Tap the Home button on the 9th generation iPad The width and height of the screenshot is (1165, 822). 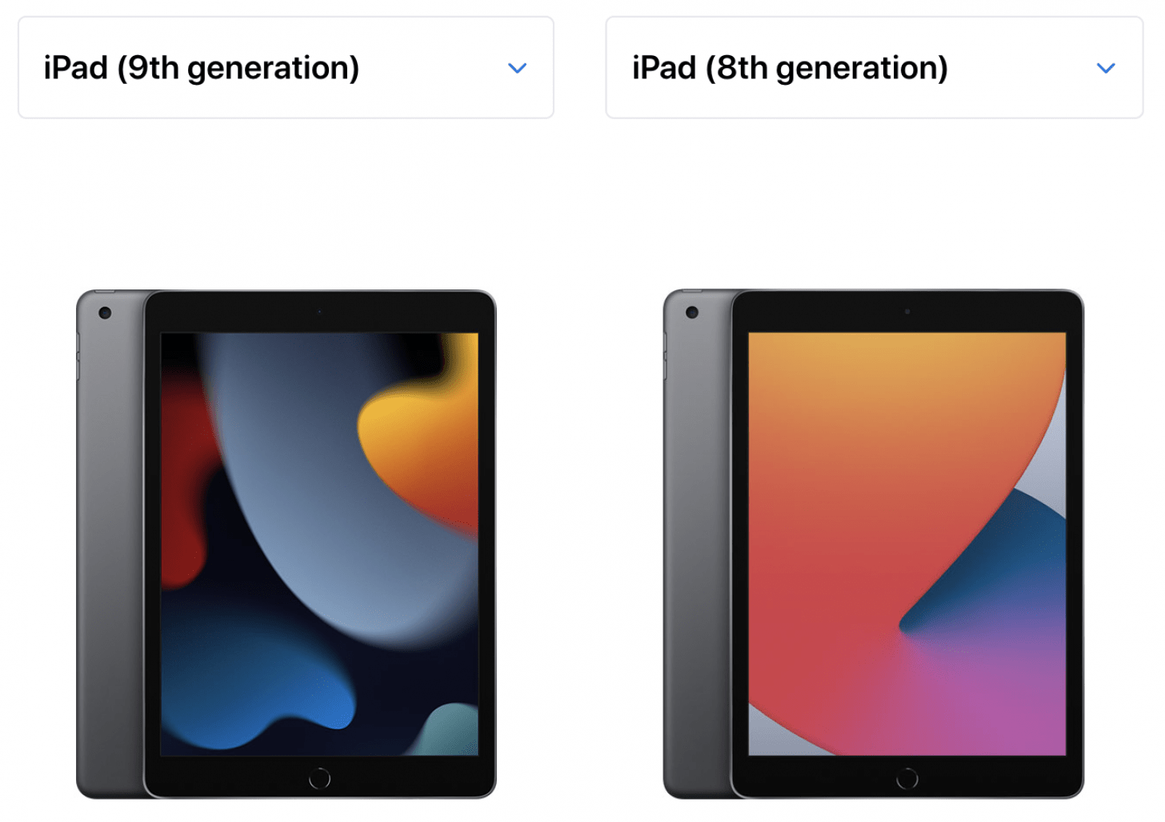click(319, 778)
